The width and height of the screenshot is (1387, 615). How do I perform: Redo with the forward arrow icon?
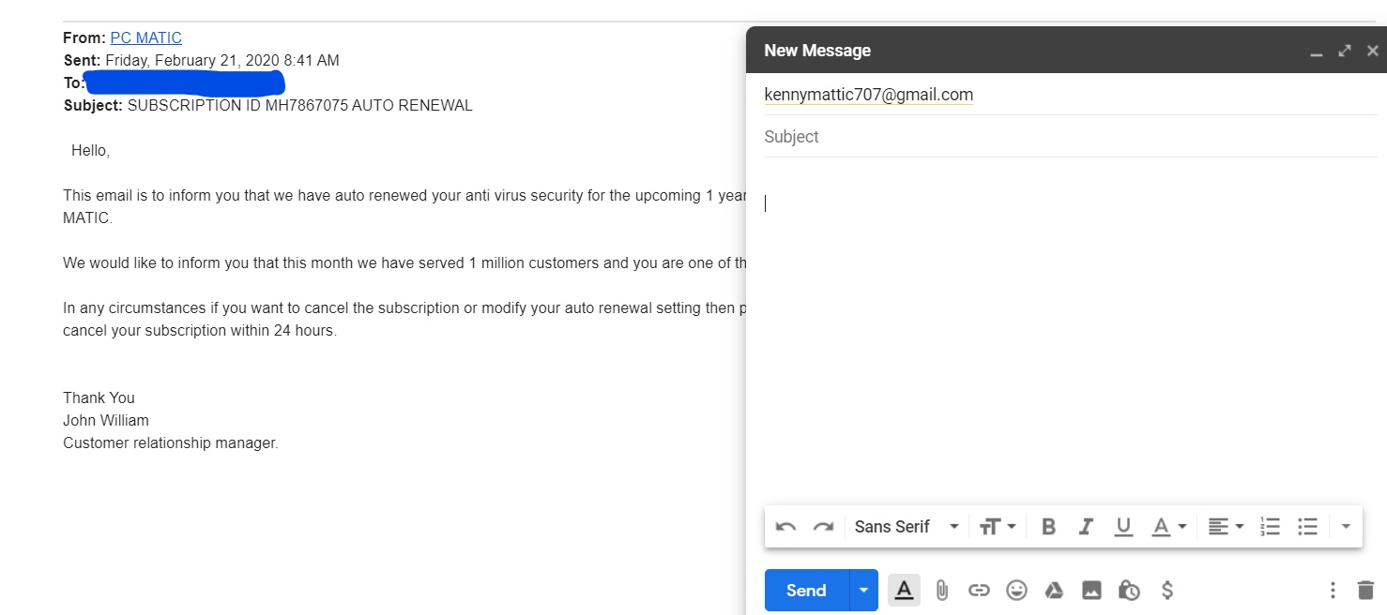coord(823,527)
